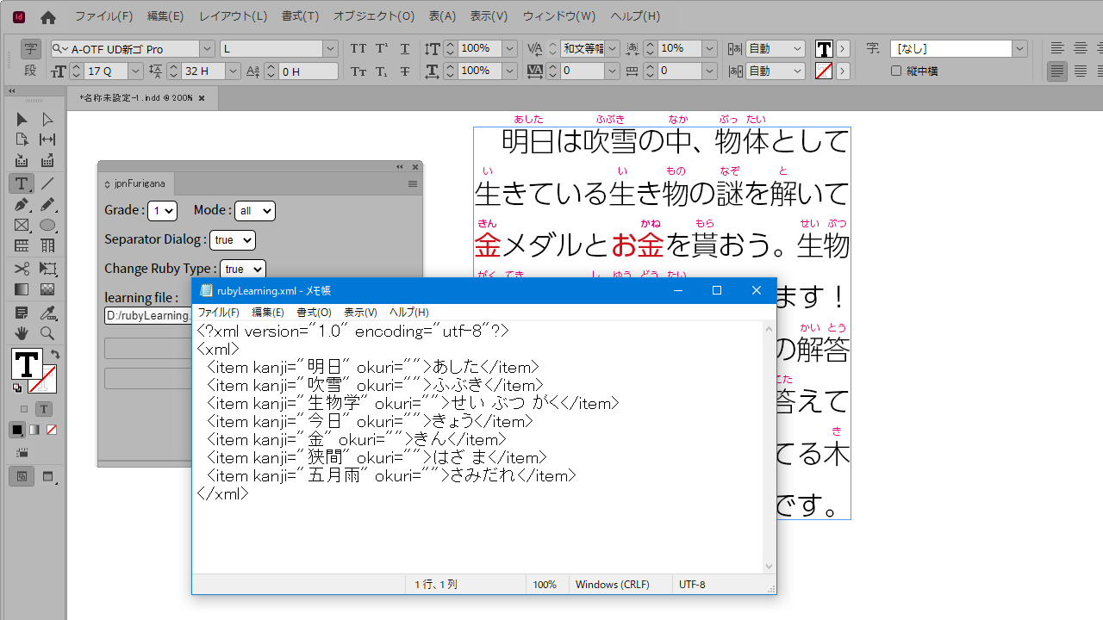Toggle paragraph formatting controls (段) button
The width and height of the screenshot is (1103, 620).
(x=30, y=71)
